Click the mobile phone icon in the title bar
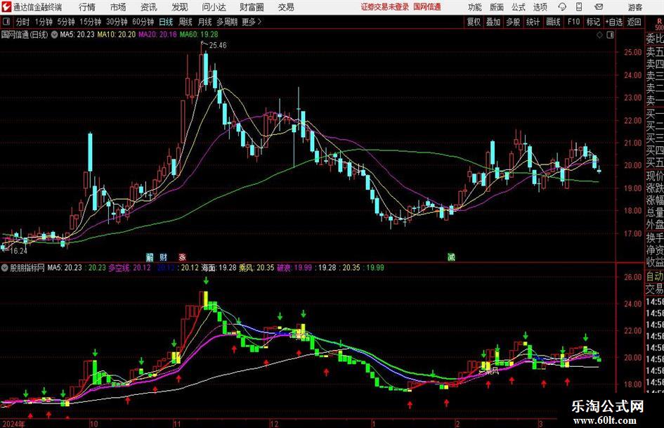 pos(579,7)
